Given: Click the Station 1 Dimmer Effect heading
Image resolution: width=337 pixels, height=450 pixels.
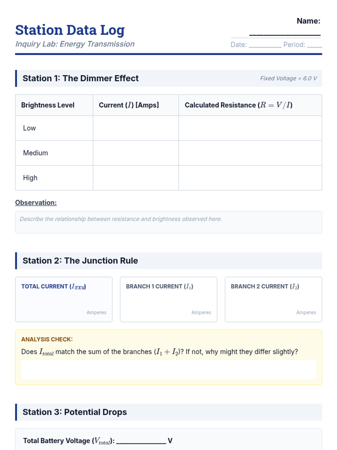Looking at the screenshot, I should 81,78.
